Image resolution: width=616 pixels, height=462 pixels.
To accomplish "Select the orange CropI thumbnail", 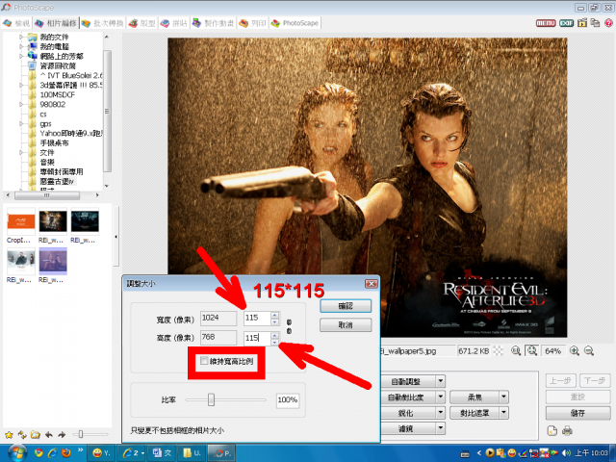I will [x=21, y=221].
